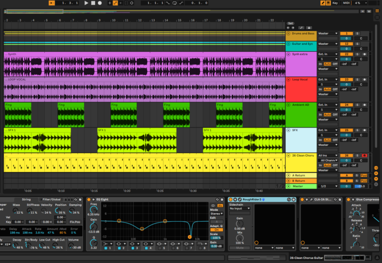Click the optimize arrangement width icon beside the lock
Screen dimensions: 382x263
(301, 28)
